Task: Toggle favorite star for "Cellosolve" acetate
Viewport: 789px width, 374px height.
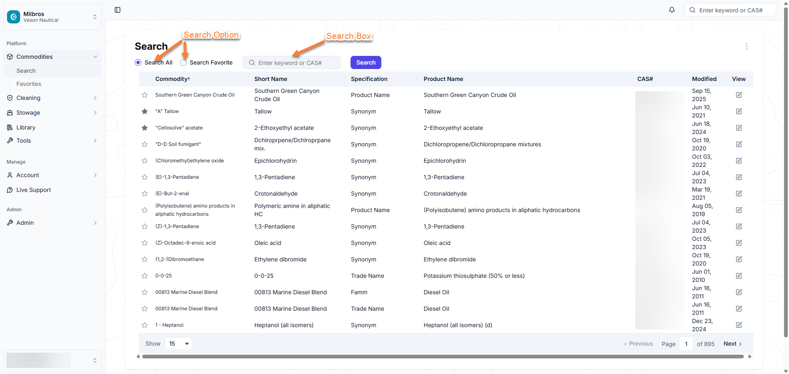Action: point(145,128)
